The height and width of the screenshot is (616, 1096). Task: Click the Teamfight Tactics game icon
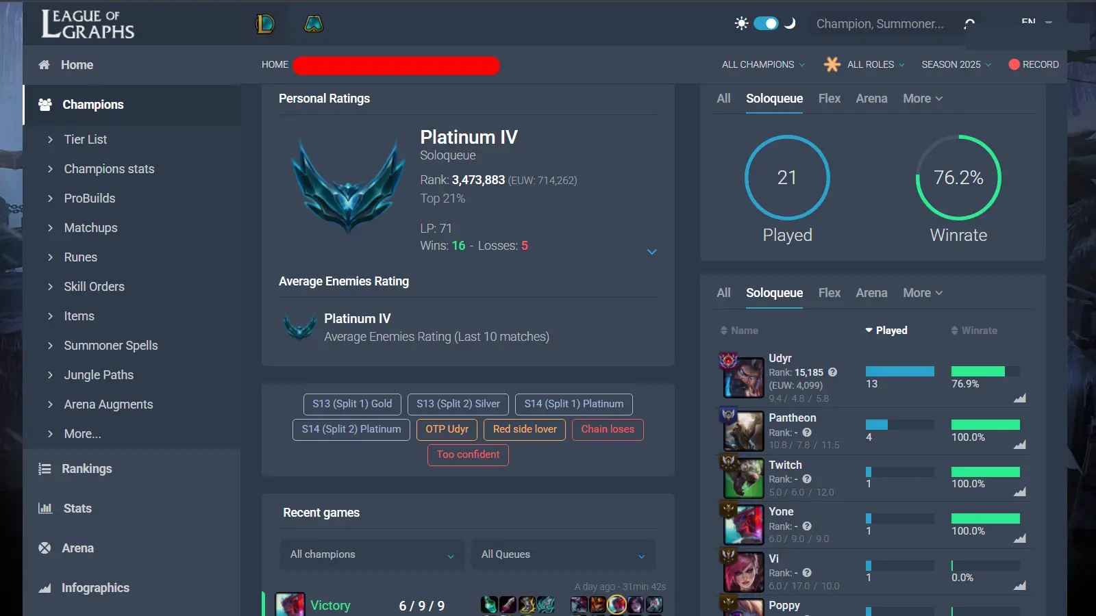click(x=314, y=24)
